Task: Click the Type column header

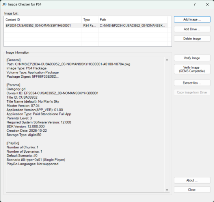Action: tap(90, 20)
